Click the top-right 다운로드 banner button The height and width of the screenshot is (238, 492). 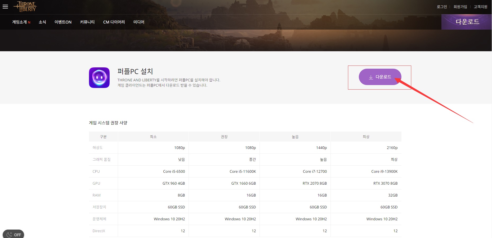click(x=467, y=22)
